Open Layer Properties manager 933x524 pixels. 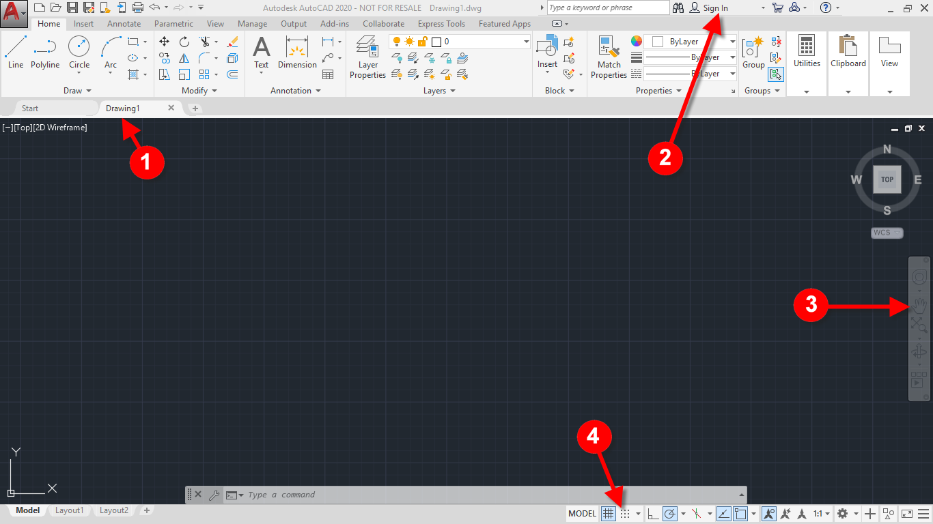pos(368,57)
